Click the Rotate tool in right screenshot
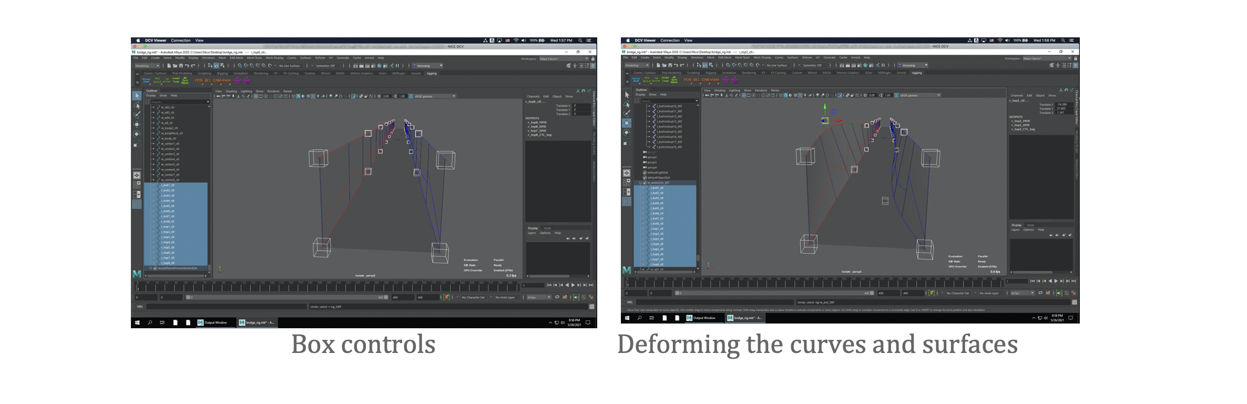 [627, 133]
